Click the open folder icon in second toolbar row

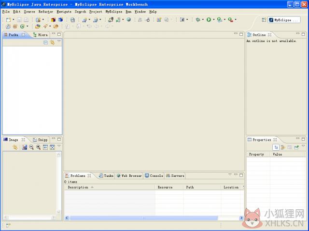point(56,26)
